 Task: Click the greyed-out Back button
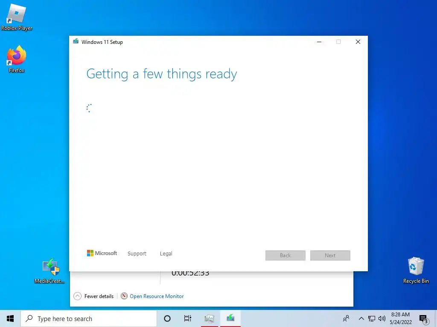(x=286, y=255)
